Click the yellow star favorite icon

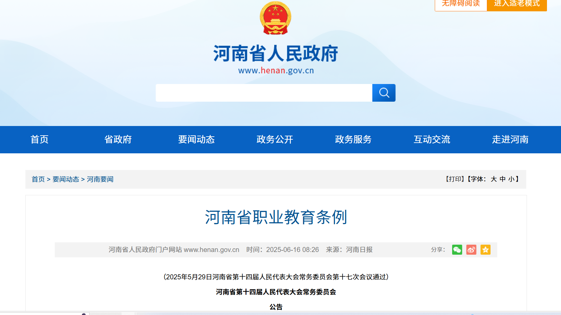click(x=485, y=250)
